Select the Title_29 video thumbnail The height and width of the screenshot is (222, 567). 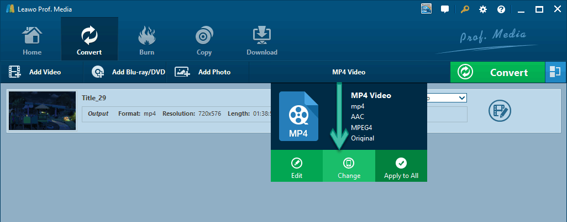pyautogui.click(x=42, y=110)
